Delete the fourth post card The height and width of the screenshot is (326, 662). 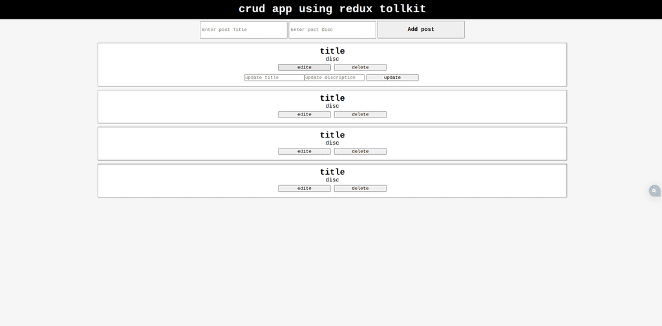pos(360,188)
